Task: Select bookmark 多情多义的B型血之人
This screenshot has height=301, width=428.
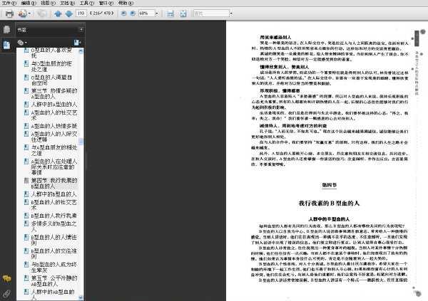Action: click(x=54, y=226)
